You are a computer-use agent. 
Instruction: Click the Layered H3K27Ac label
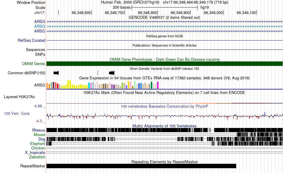coord(19,97)
